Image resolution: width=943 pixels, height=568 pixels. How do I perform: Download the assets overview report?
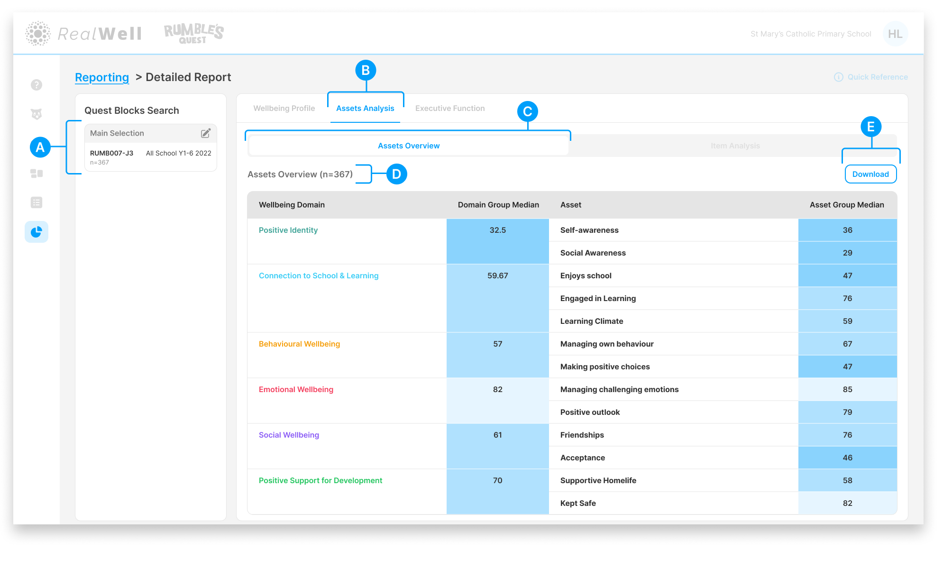pyautogui.click(x=870, y=174)
